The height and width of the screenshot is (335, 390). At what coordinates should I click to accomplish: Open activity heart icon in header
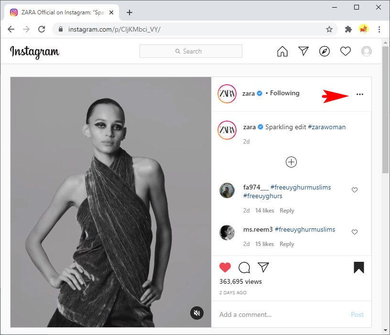346,51
